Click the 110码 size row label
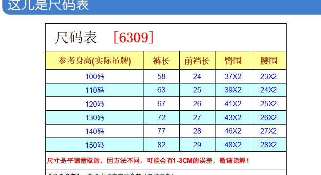Screen dimensions: 321x175 tap(95, 90)
